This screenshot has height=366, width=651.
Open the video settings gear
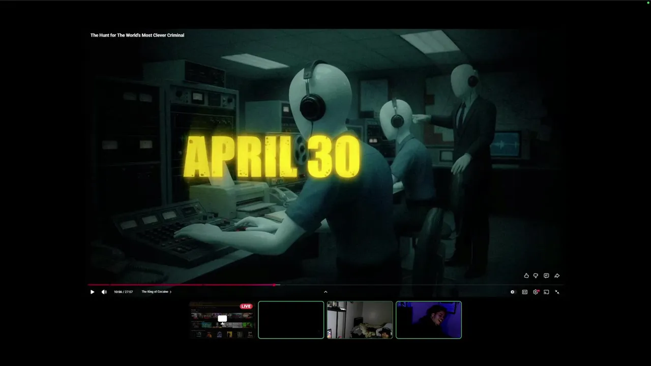tap(536, 292)
